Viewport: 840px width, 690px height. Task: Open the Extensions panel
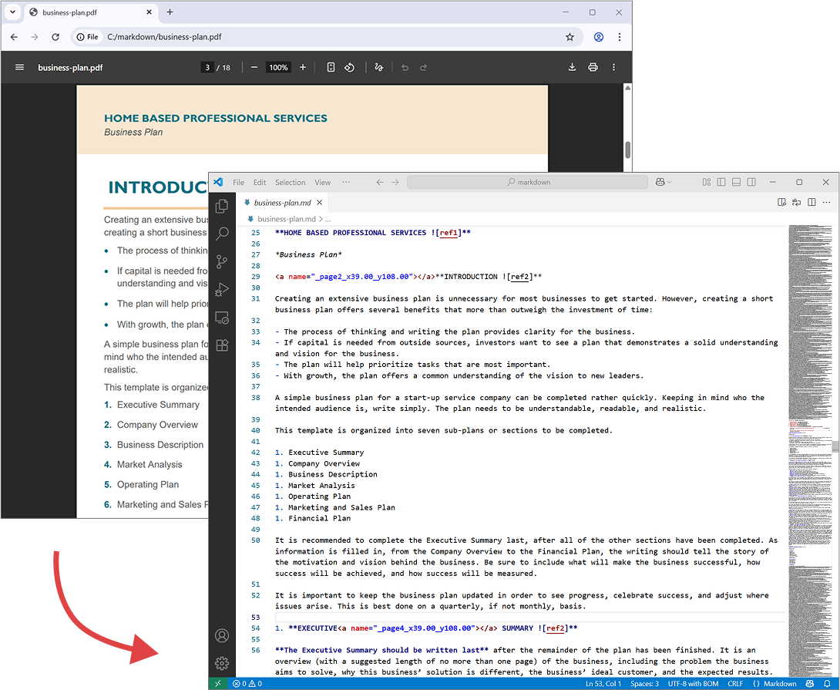[x=222, y=345]
